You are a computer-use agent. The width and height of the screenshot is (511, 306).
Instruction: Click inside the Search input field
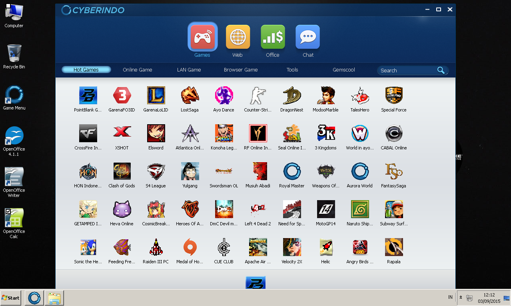406,70
